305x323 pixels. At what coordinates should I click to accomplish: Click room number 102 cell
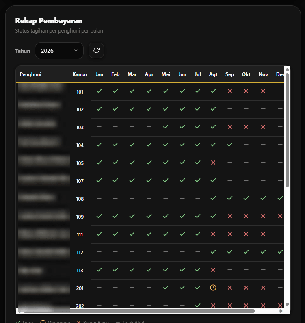click(80, 110)
